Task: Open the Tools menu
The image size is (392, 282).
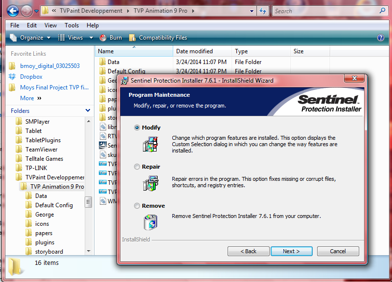Action: pyautogui.click(x=72, y=25)
